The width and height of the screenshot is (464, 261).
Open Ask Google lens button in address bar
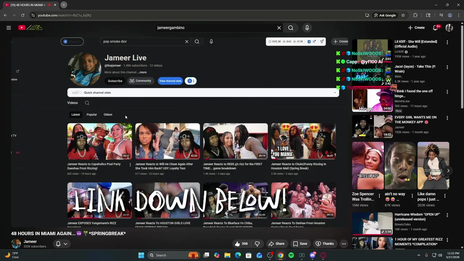tap(385, 15)
